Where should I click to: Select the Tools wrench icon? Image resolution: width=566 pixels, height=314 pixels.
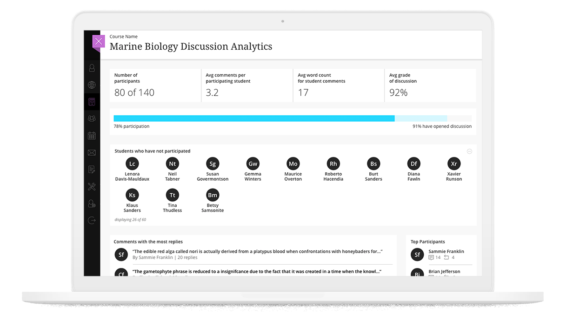pyautogui.click(x=92, y=186)
